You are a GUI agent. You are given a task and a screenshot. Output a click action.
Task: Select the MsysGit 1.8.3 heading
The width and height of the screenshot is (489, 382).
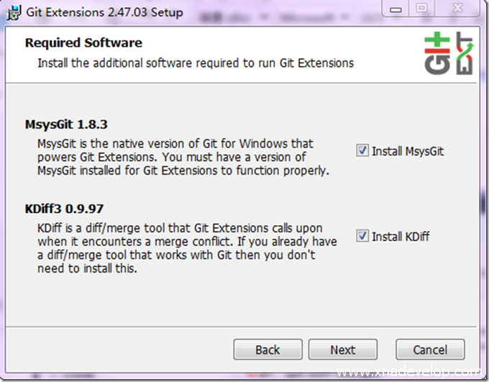click(66, 124)
